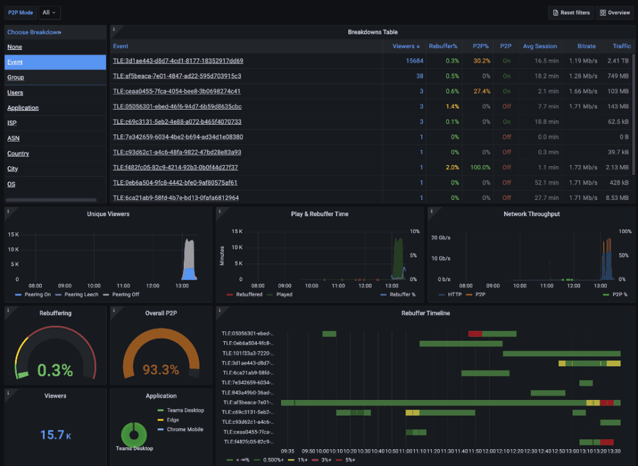Expand the Choose Breakdown selector
The height and width of the screenshot is (466, 638).
[x=34, y=32]
